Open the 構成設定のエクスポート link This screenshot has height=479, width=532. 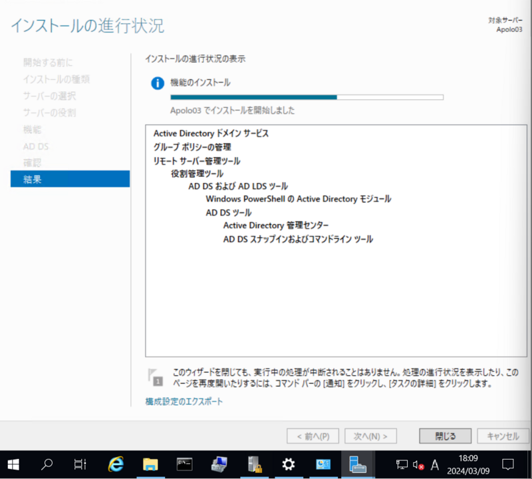coord(184,402)
